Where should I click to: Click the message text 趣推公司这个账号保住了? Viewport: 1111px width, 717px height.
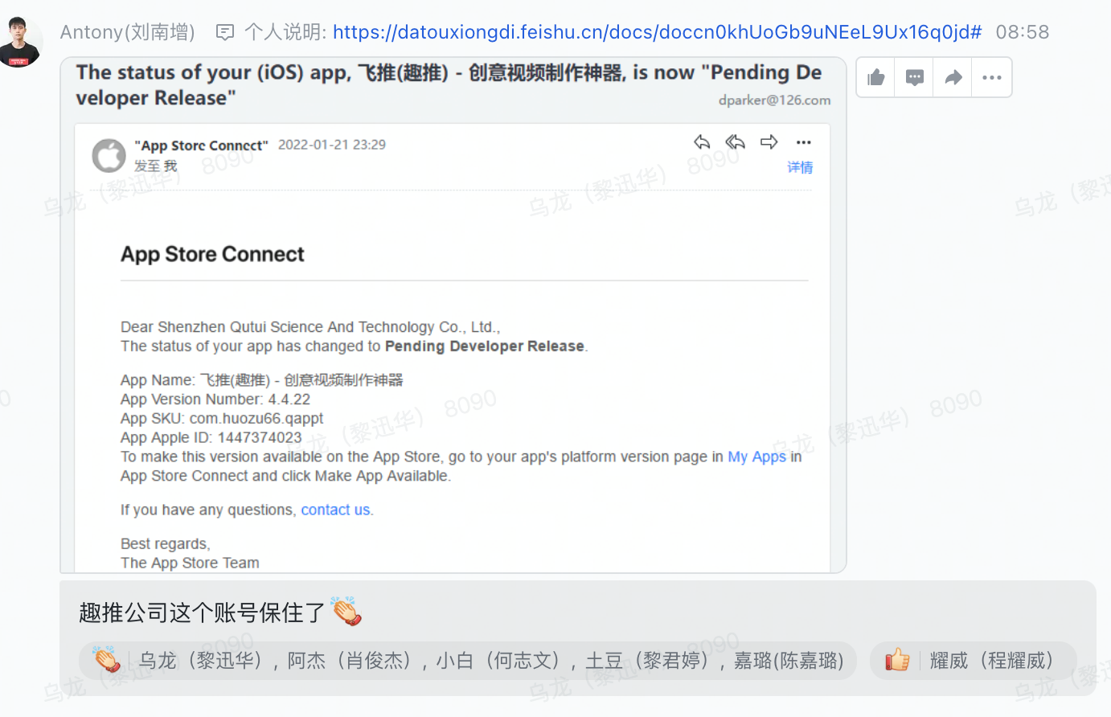pyautogui.click(x=202, y=613)
